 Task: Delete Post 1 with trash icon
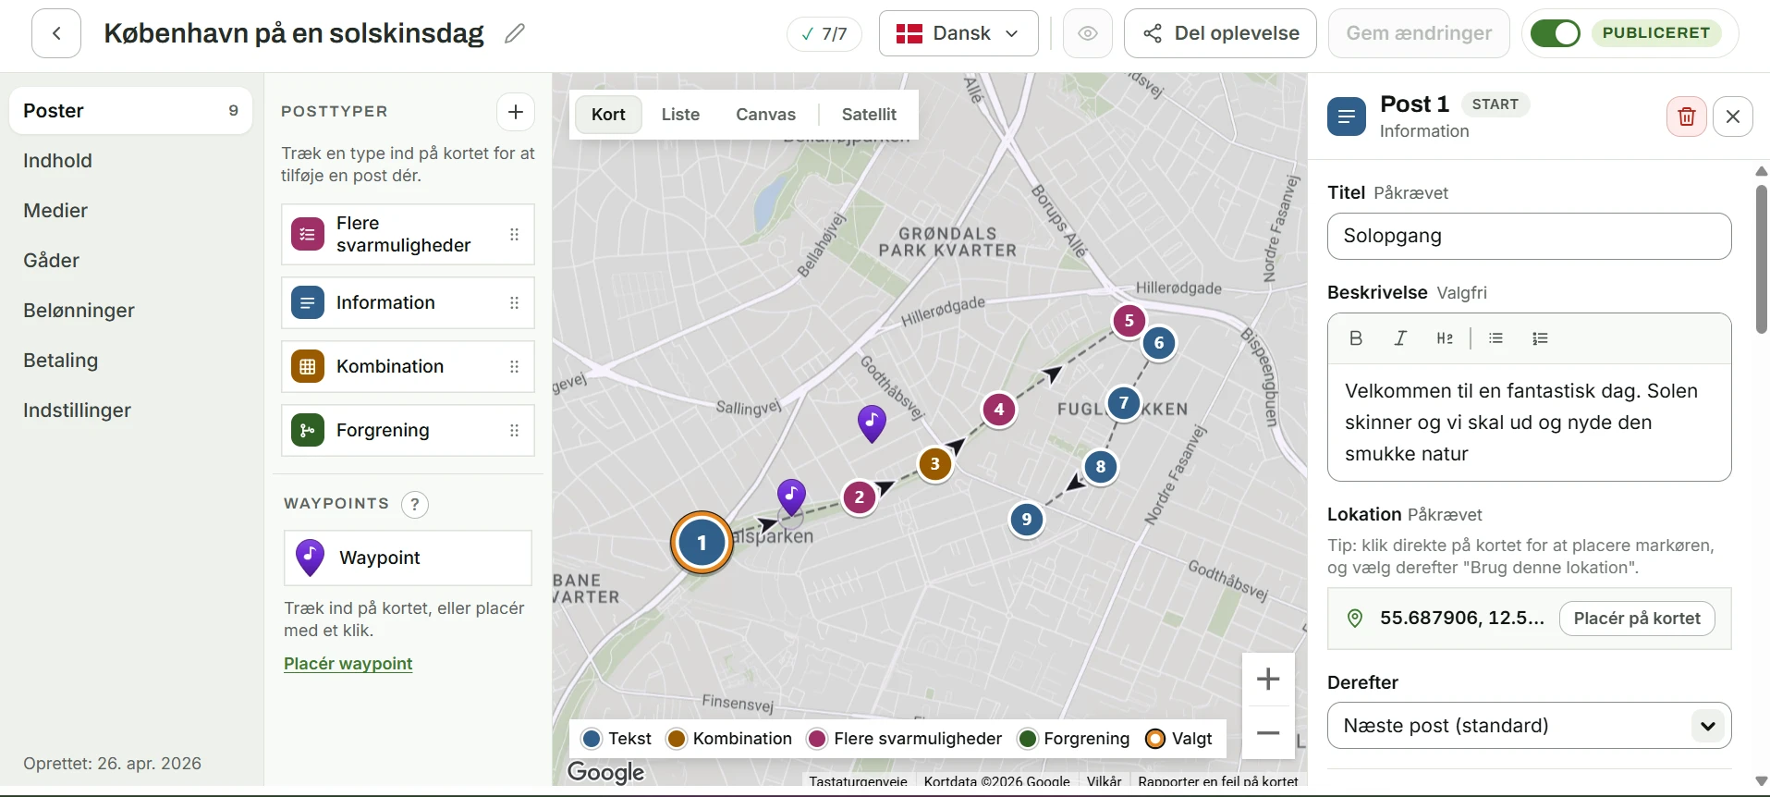(x=1687, y=116)
